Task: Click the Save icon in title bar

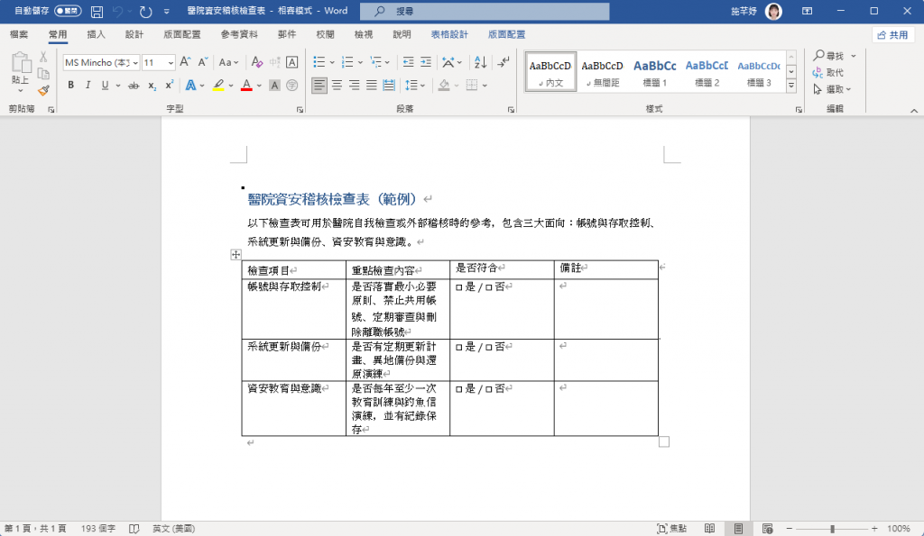Action: pyautogui.click(x=97, y=11)
